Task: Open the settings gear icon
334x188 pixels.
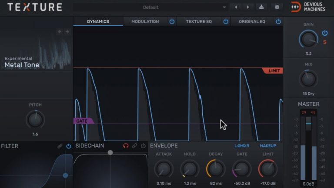Action: [x=277, y=7]
